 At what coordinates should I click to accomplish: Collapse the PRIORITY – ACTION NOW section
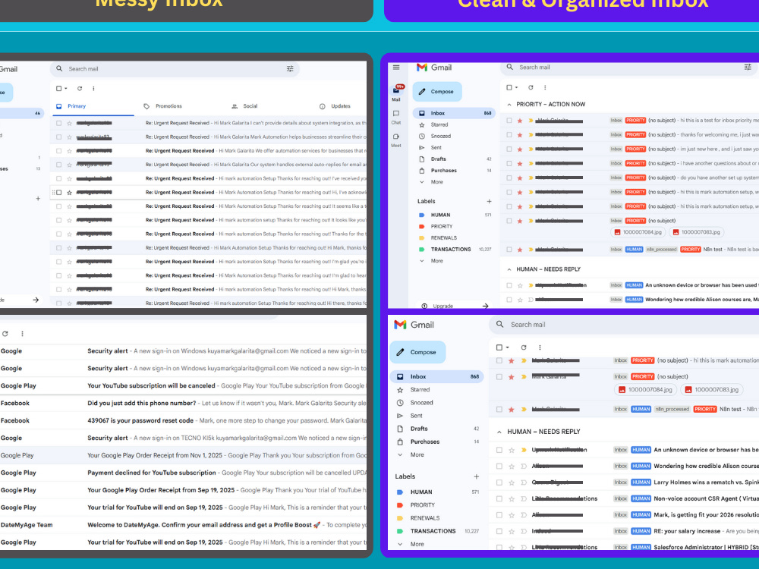[509, 105]
